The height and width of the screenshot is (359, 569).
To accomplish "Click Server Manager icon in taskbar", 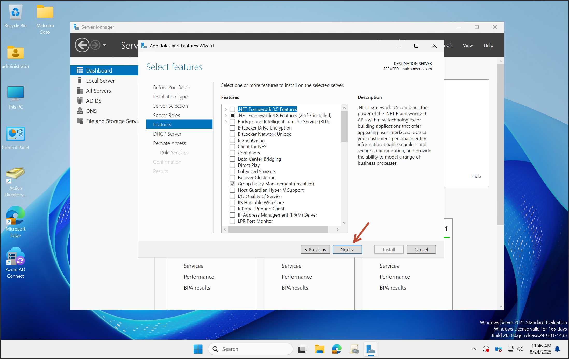I will coord(371,349).
